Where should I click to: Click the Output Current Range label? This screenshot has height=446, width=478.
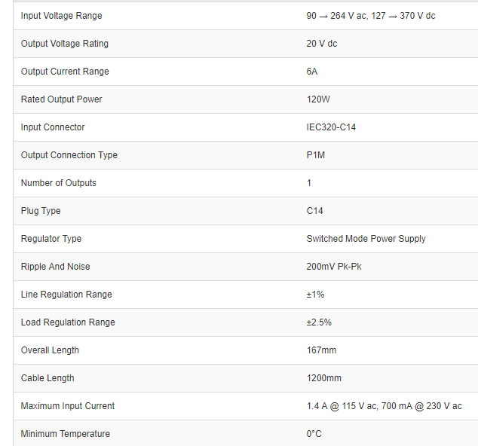(65, 72)
